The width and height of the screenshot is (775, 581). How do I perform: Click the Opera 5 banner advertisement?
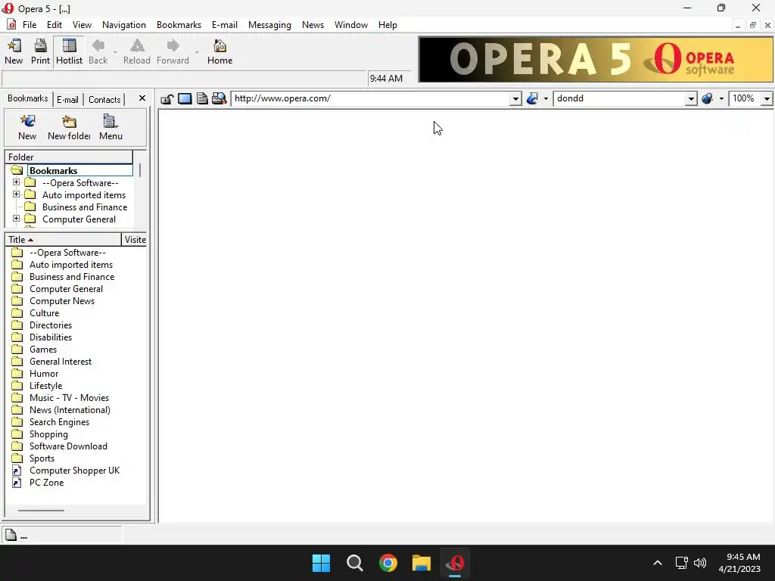click(x=596, y=59)
